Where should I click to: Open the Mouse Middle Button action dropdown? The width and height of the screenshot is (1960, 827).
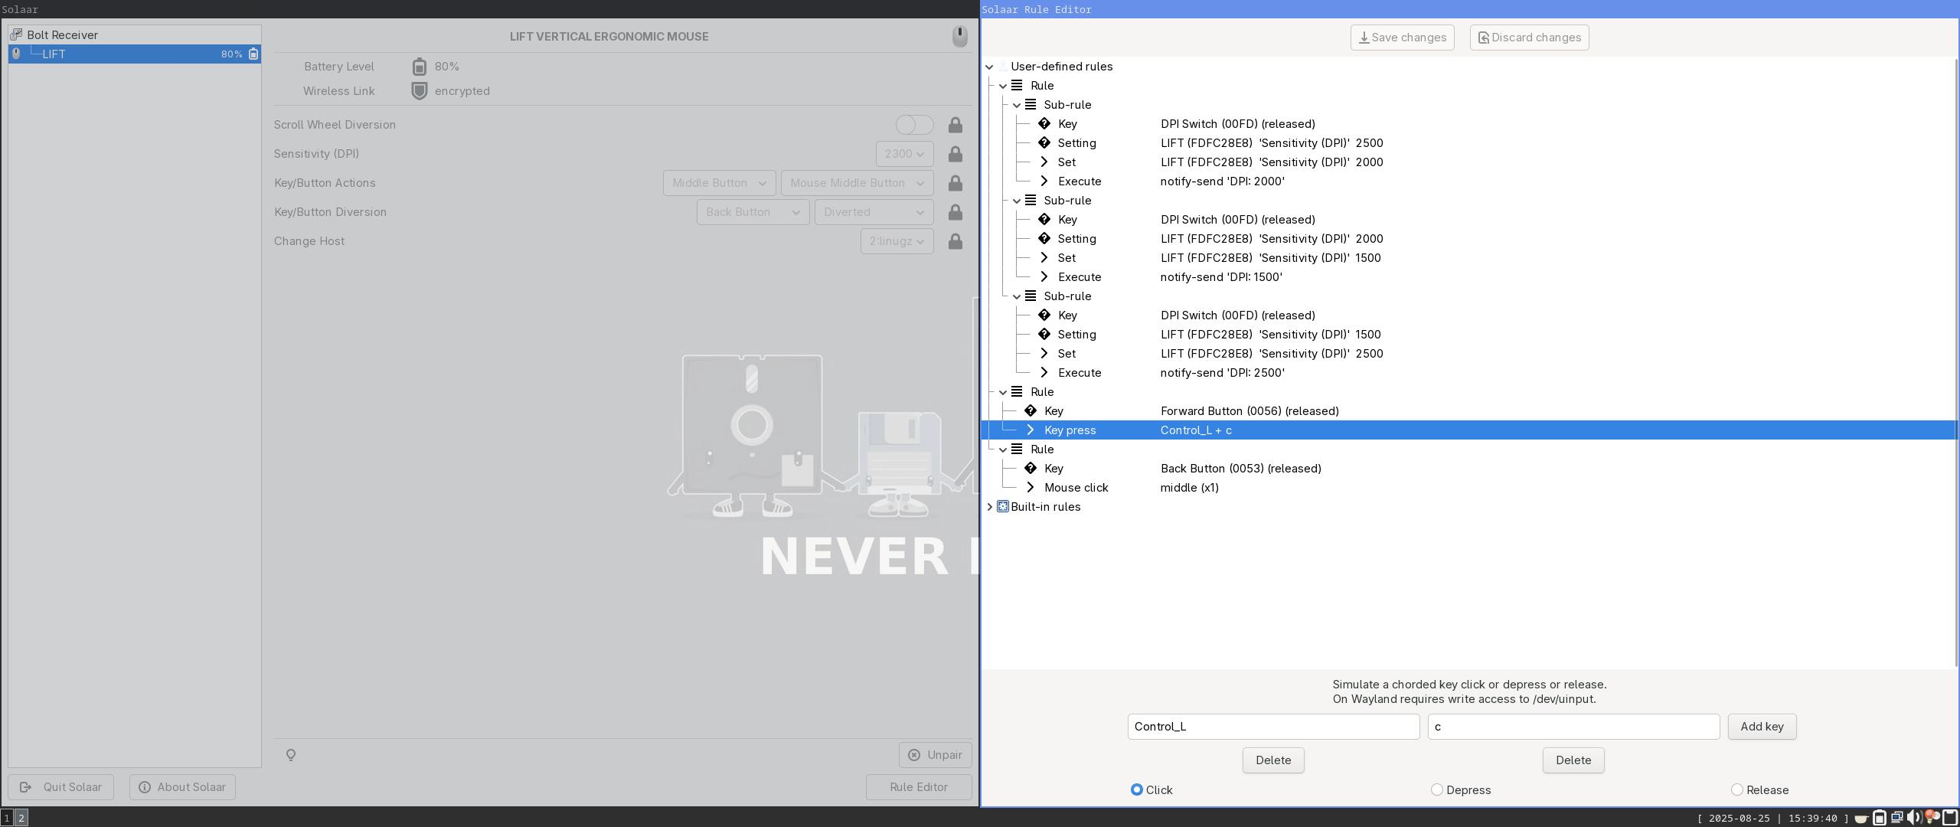click(x=857, y=183)
